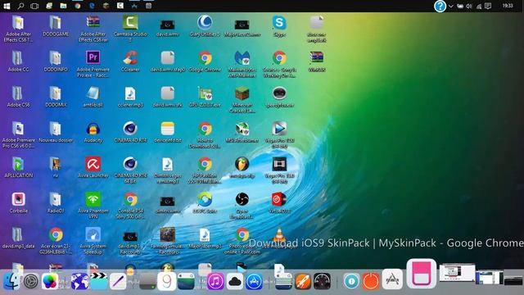Open the globe network icon in the dock
The height and width of the screenshot is (295, 524).
pos(79,282)
